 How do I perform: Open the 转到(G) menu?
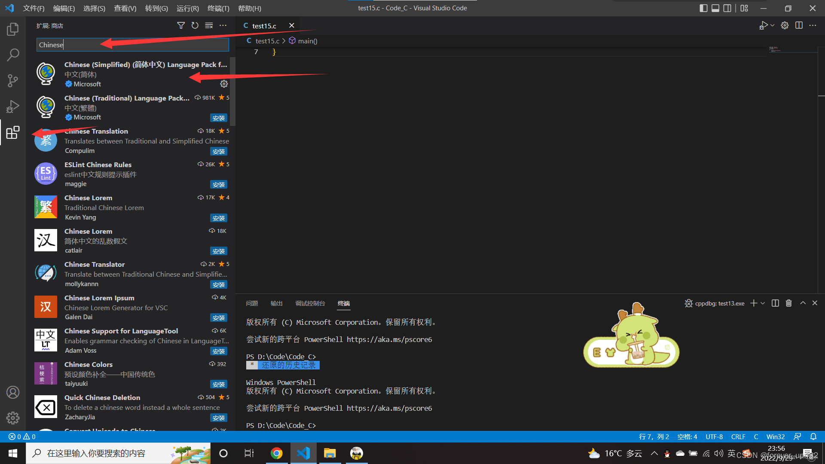click(156, 8)
